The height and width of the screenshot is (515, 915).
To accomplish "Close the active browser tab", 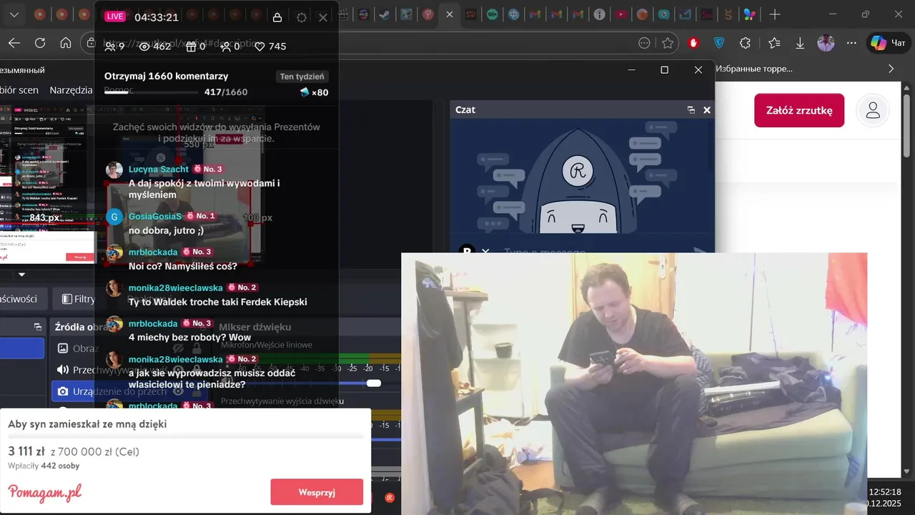I will tap(449, 14).
